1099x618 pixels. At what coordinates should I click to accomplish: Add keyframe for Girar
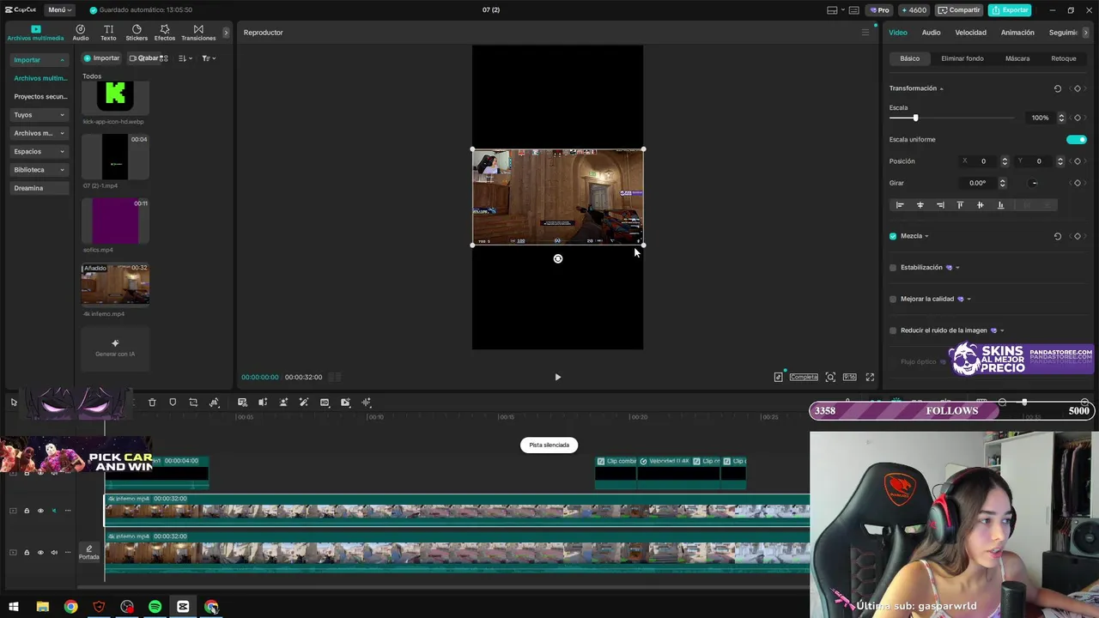point(1078,183)
